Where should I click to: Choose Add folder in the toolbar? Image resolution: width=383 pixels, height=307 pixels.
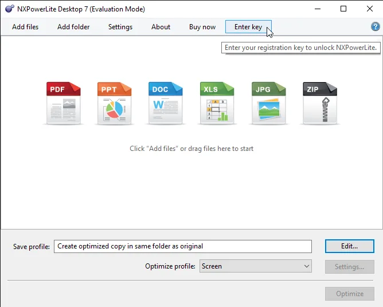[73, 27]
